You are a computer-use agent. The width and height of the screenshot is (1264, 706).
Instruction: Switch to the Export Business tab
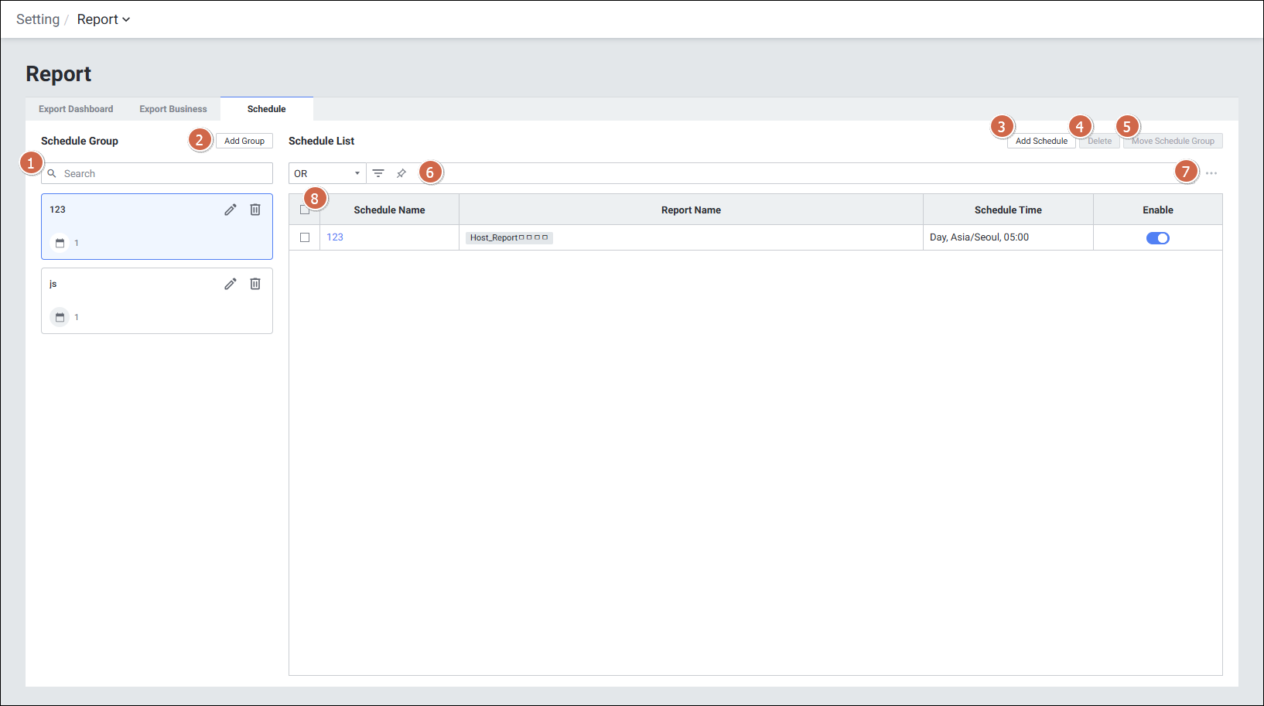click(173, 109)
